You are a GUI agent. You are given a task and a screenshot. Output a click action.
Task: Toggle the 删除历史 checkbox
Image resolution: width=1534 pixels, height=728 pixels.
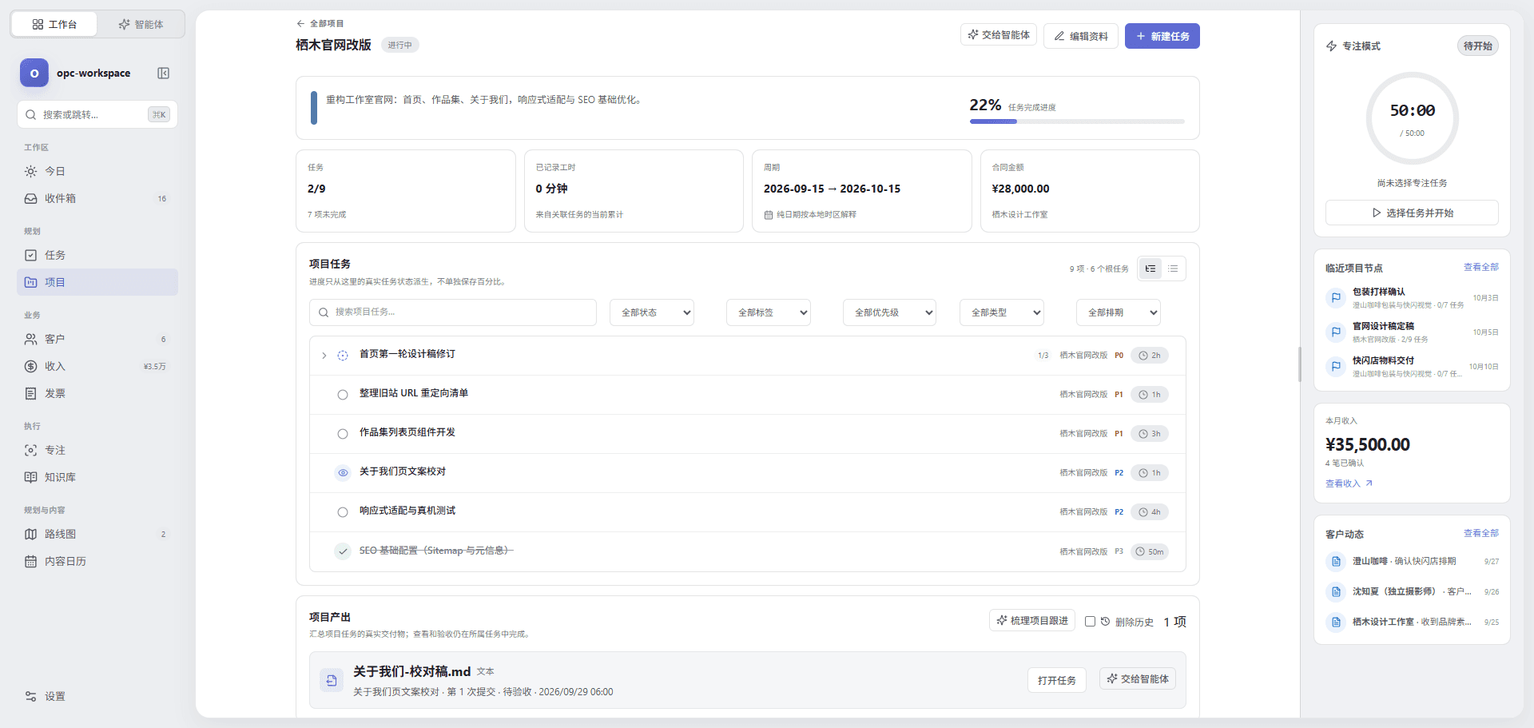pyautogui.click(x=1090, y=622)
